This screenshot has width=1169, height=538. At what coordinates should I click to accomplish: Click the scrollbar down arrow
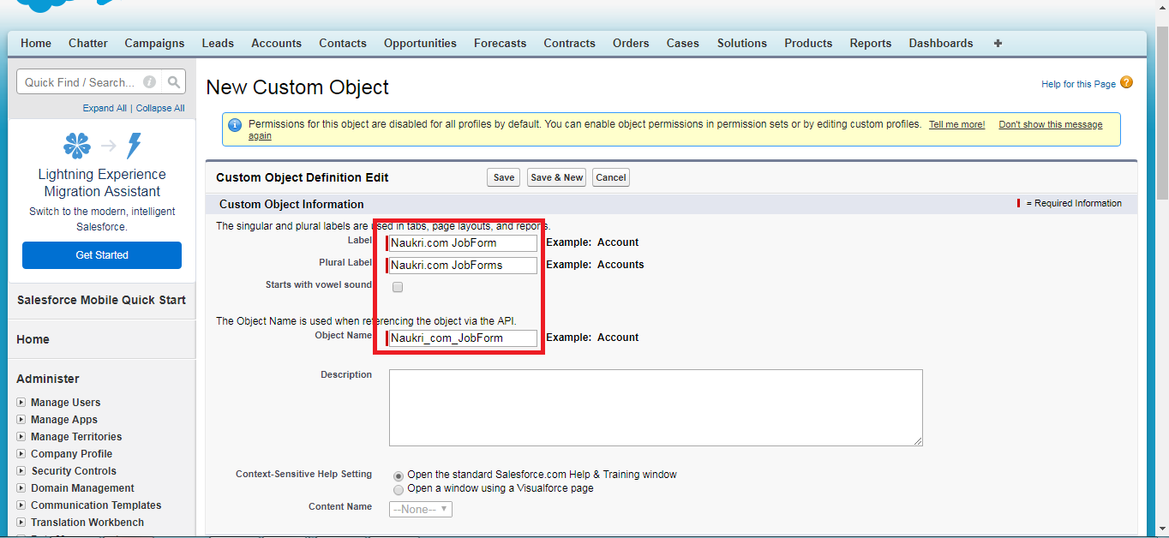tap(1162, 529)
